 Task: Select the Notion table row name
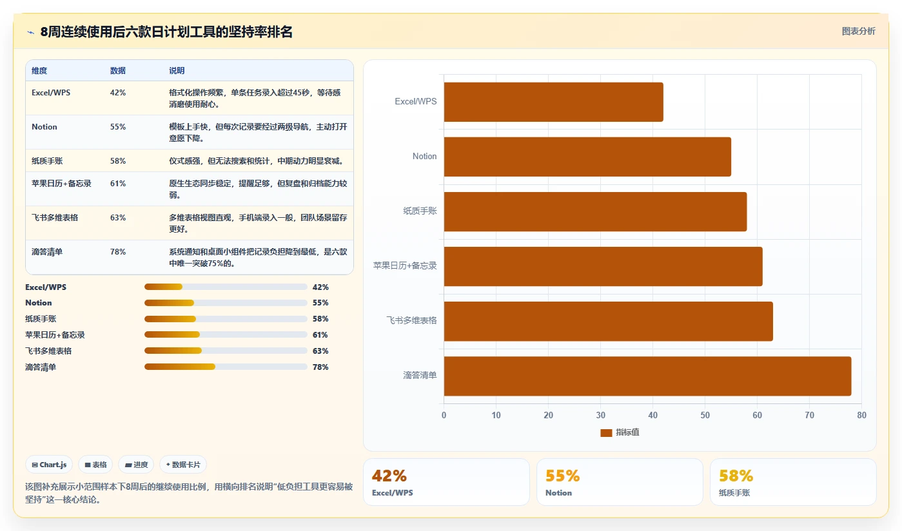pos(44,127)
